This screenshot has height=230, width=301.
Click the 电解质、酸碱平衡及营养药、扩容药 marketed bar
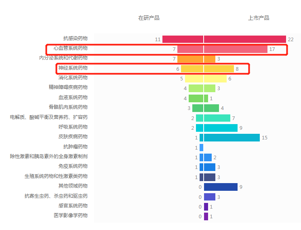point(217,118)
